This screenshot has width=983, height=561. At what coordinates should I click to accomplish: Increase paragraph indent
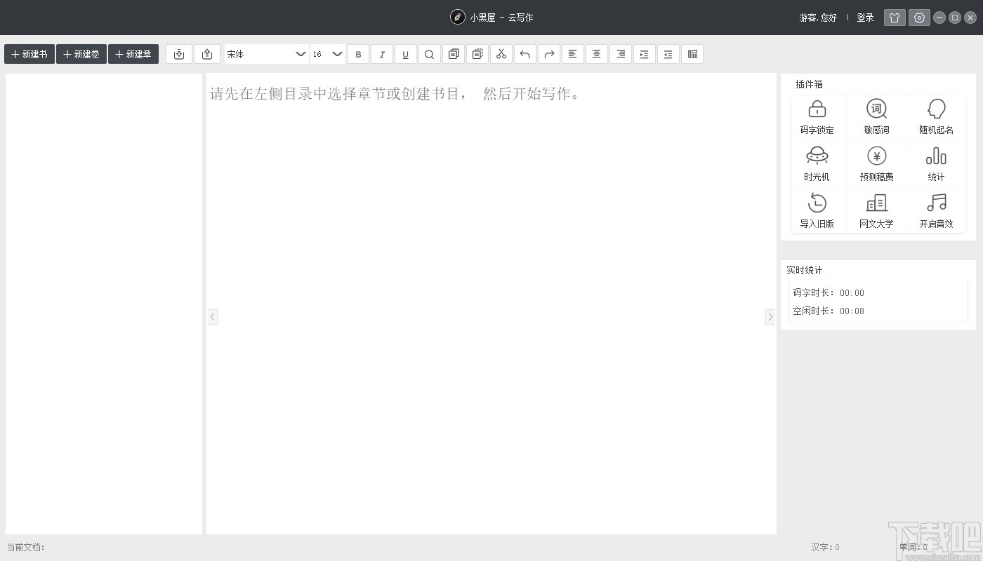point(645,54)
